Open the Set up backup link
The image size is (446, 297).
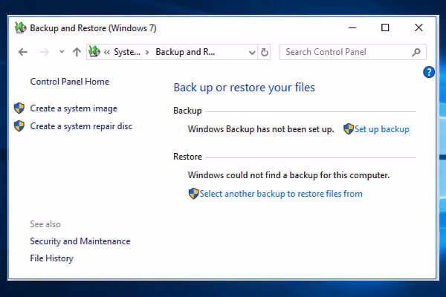coord(381,129)
